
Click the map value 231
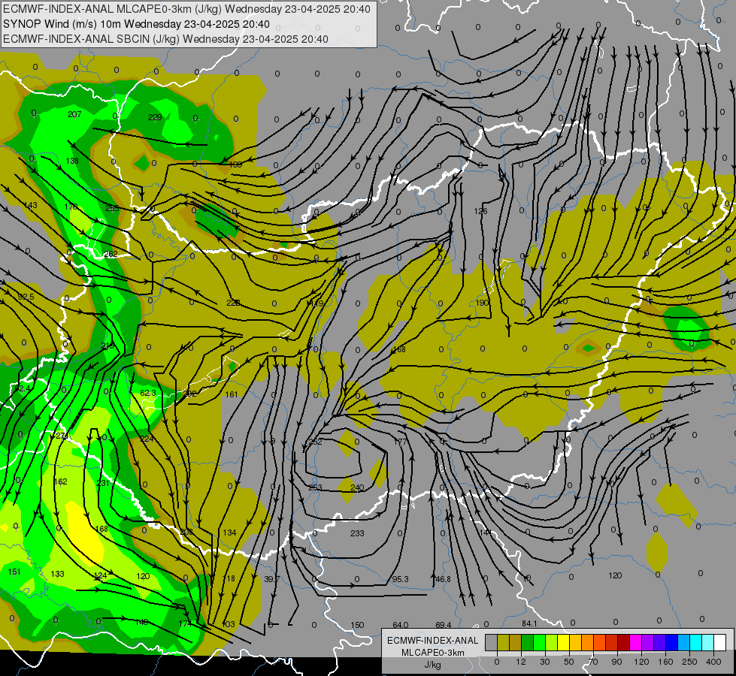pos(103,483)
